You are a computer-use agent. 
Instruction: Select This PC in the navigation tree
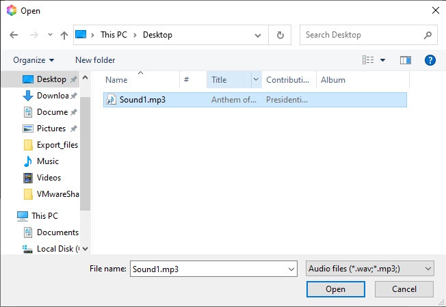point(44,216)
